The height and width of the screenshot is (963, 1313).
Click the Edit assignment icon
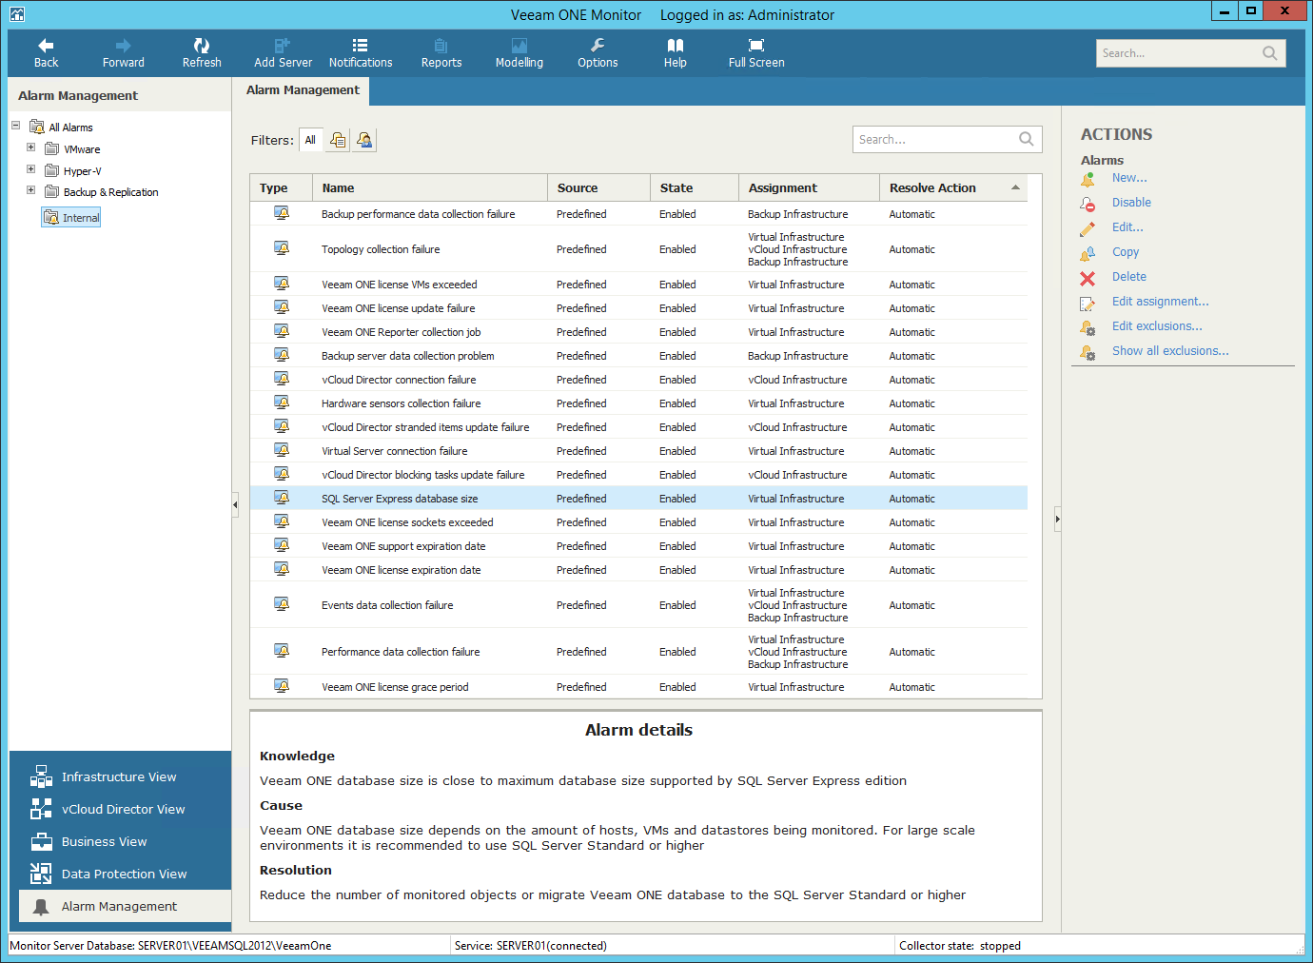click(x=1088, y=303)
